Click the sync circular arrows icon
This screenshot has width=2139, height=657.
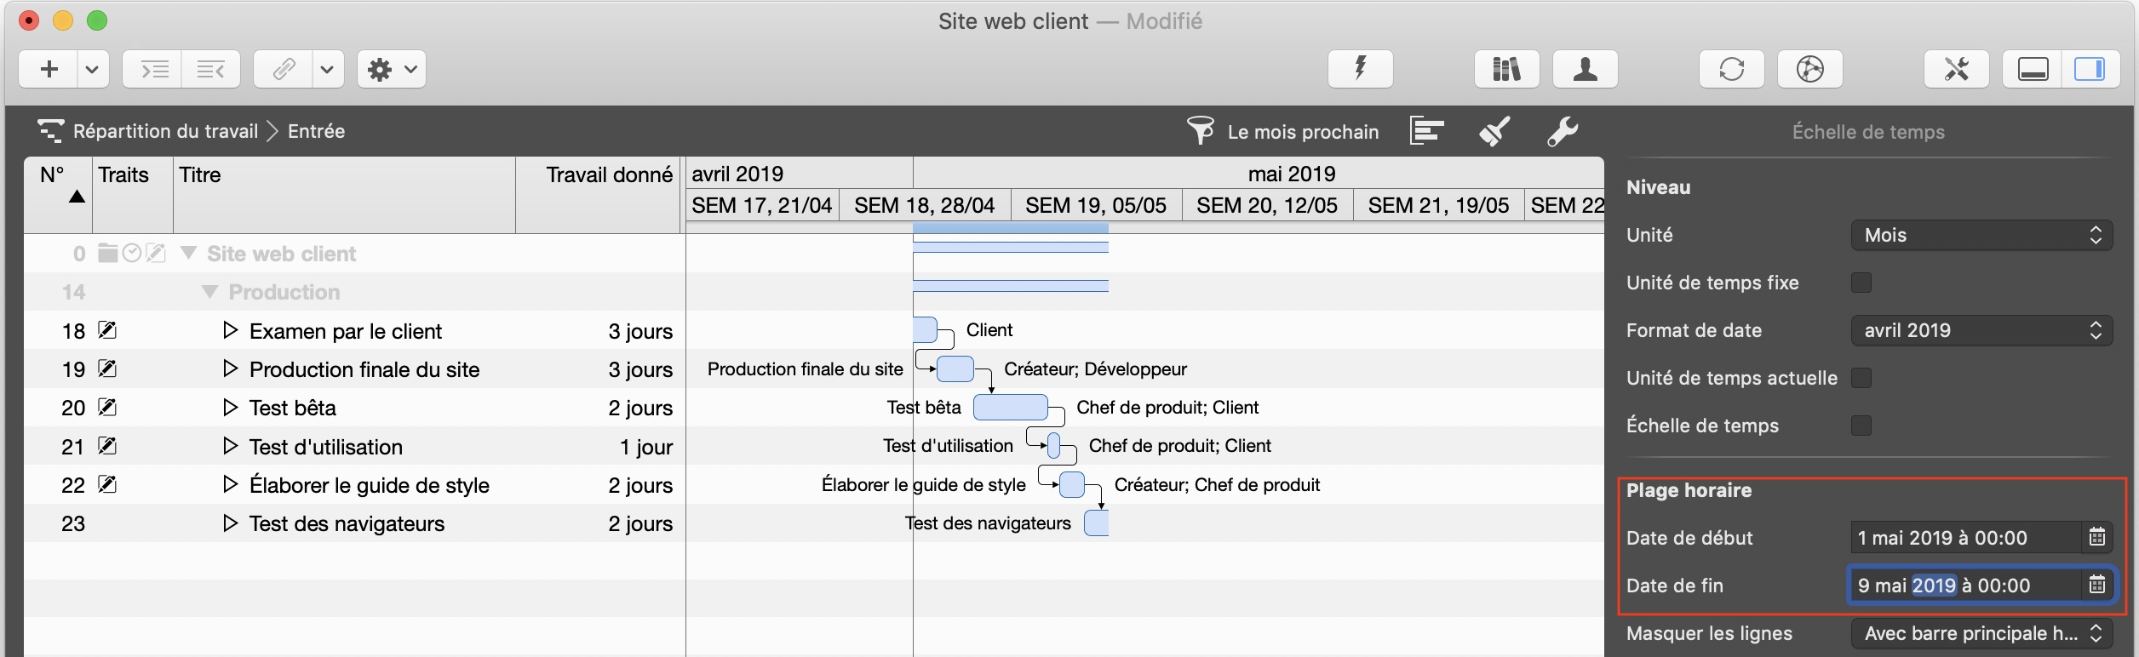[1731, 69]
